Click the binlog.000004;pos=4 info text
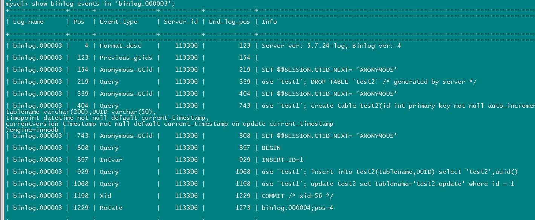 pos(297,208)
